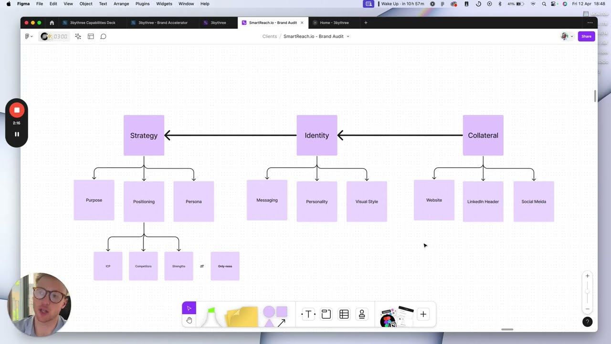
Task: Open the Arrange menu
Action: (x=121, y=3)
